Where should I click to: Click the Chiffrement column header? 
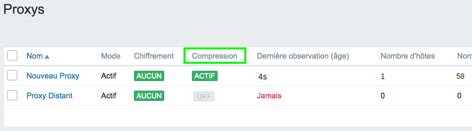pos(154,56)
